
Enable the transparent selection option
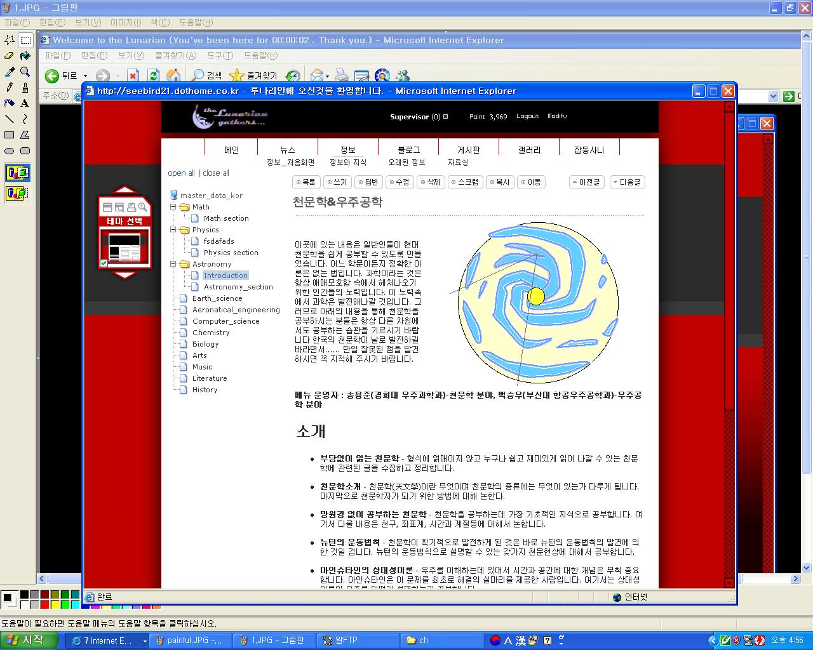point(18,193)
